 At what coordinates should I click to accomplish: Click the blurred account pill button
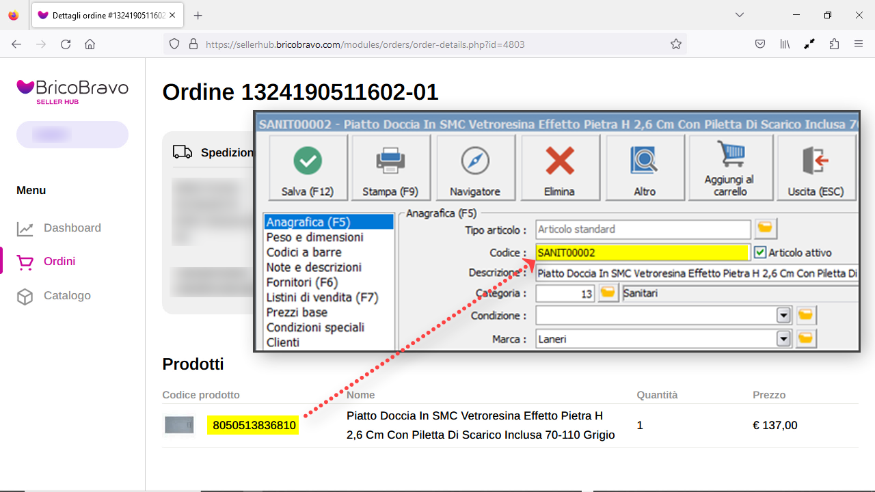coord(72,135)
